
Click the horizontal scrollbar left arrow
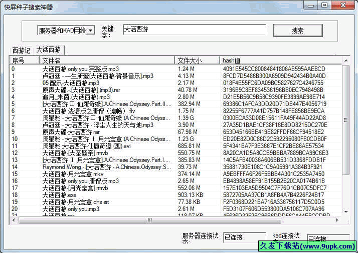tap(14, 220)
